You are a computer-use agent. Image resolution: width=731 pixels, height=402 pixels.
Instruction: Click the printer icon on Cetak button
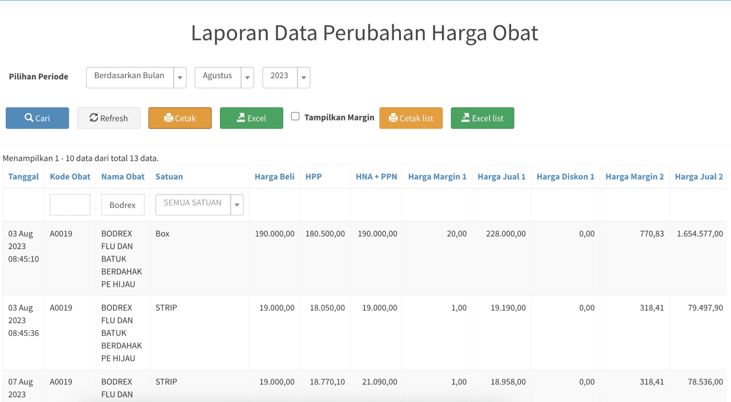point(168,118)
